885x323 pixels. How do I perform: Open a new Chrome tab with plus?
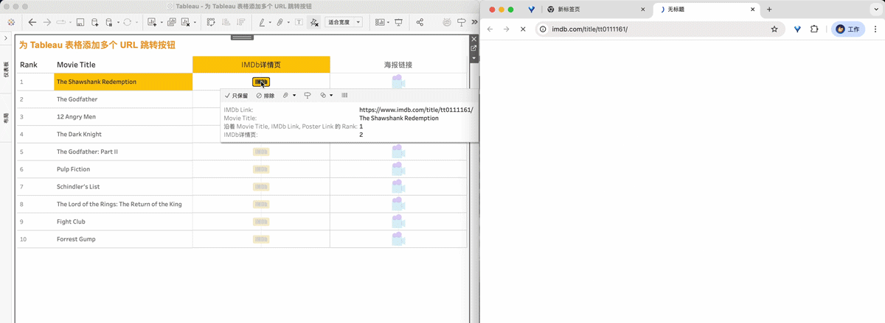[769, 10]
